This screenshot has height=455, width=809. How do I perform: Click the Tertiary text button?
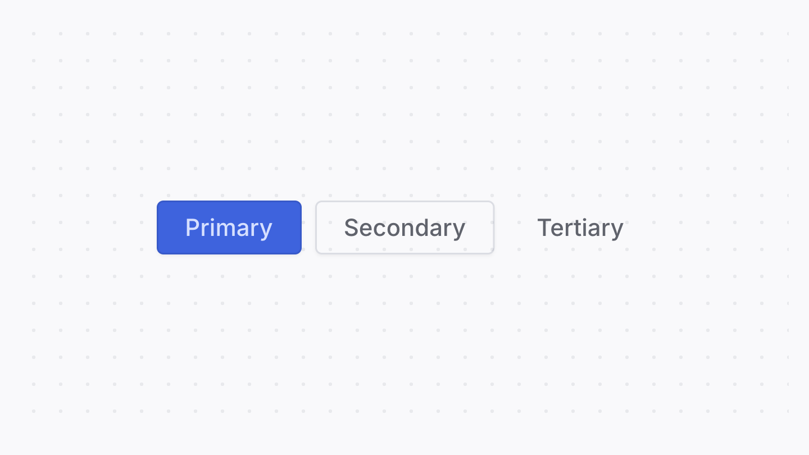click(x=580, y=228)
